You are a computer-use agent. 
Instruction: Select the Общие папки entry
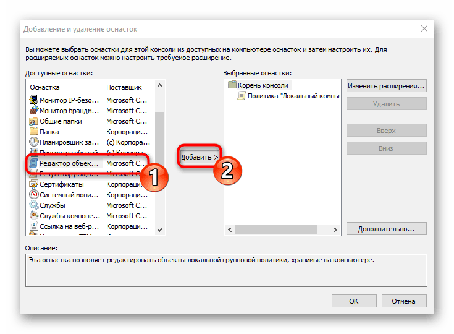tap(91, 121)
